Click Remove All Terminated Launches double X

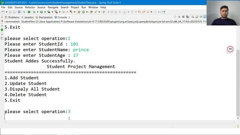click(x=187, y=16)
